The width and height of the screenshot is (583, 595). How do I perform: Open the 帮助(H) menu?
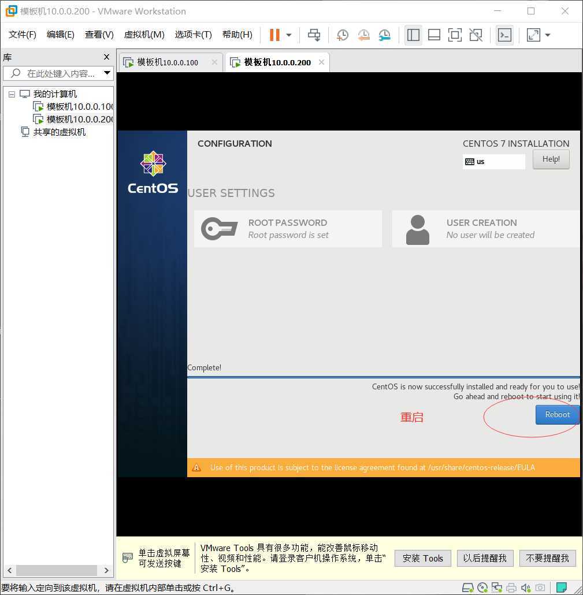[237, 35]
